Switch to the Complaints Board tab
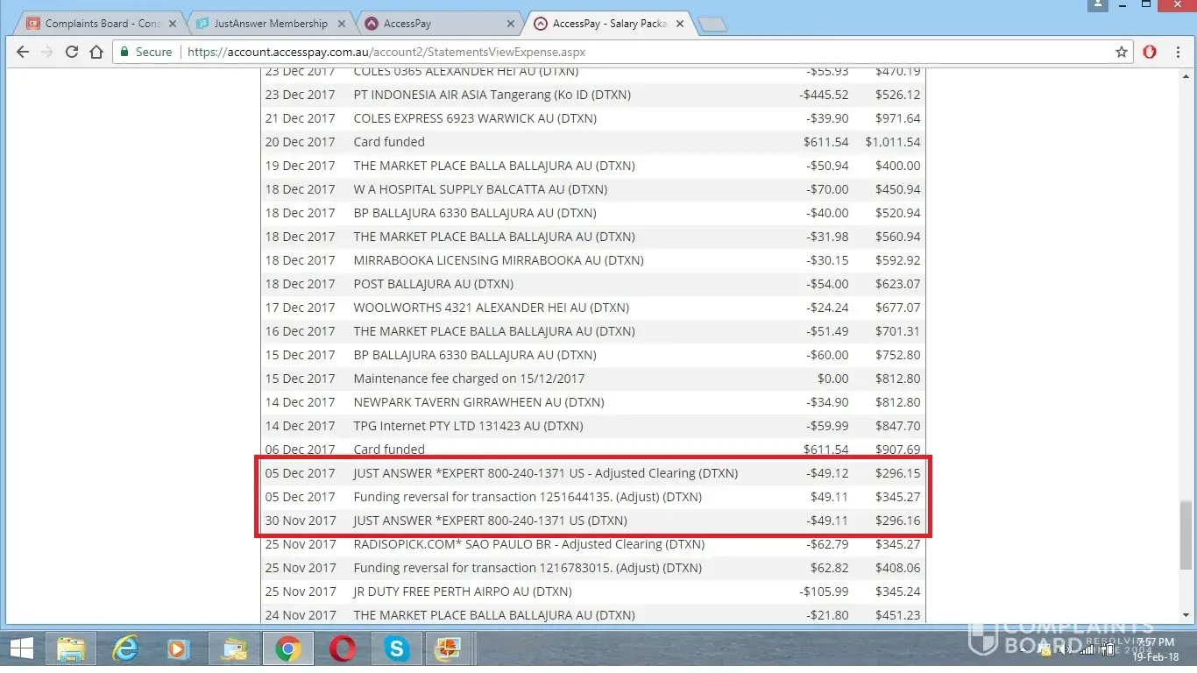This screenshot has width=1197, height=673. coord(101,24)
